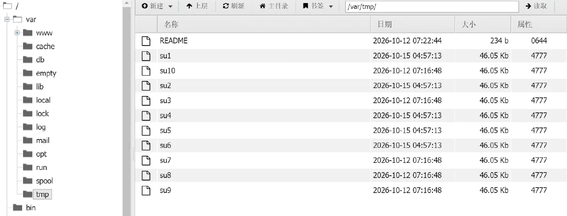
Task: Open the run folder in tree
Action: [41, 167]
